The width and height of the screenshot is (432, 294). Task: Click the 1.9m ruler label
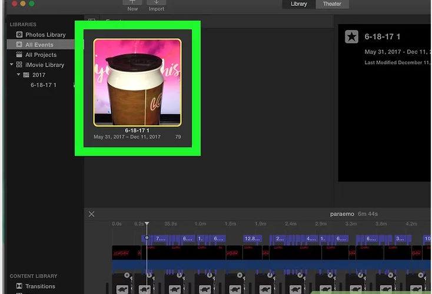(261, 224)
